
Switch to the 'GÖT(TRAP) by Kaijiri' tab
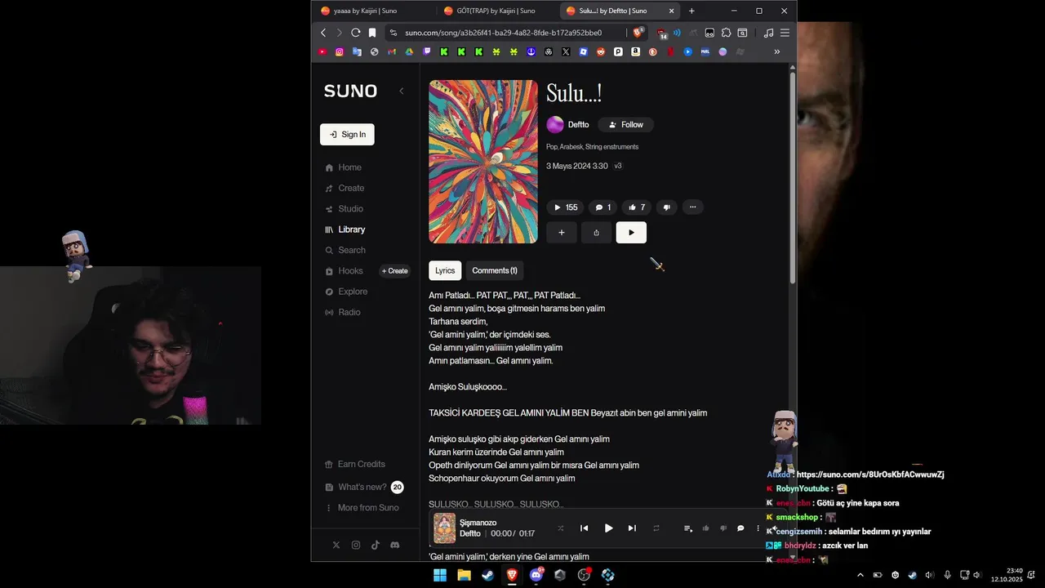point(495,11)
